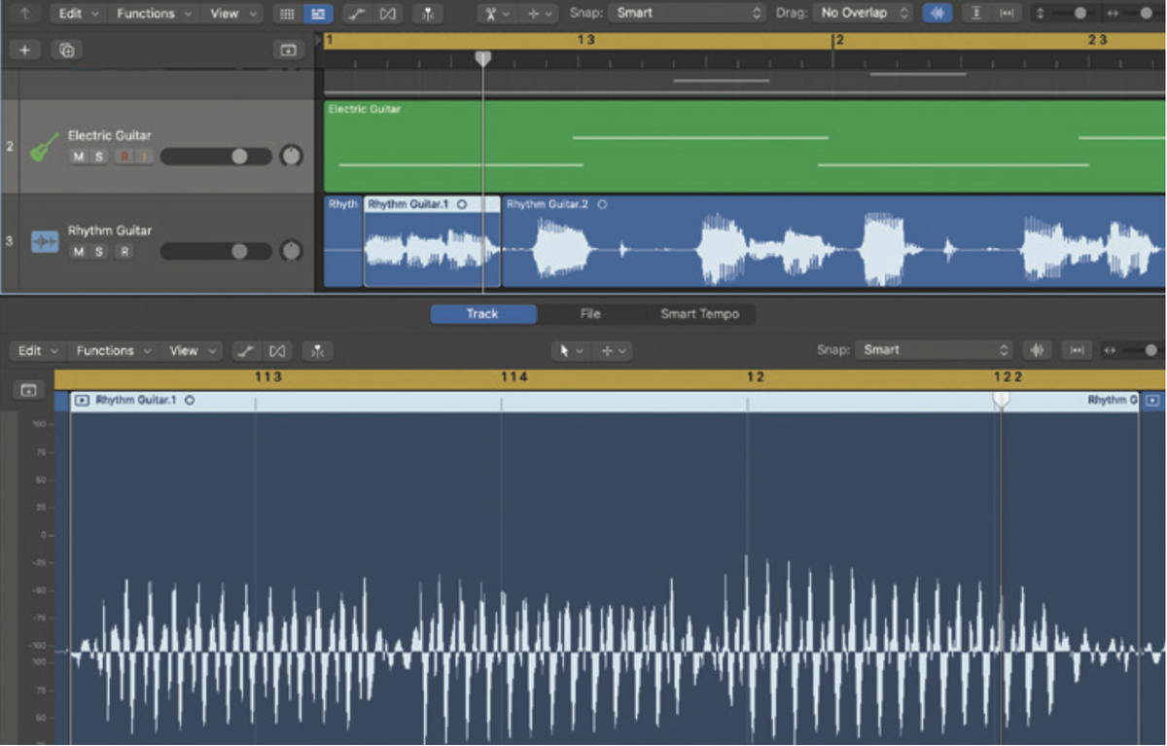Switch to the File tab in the editor
The image size is (1167, 746).
point(589,313)
